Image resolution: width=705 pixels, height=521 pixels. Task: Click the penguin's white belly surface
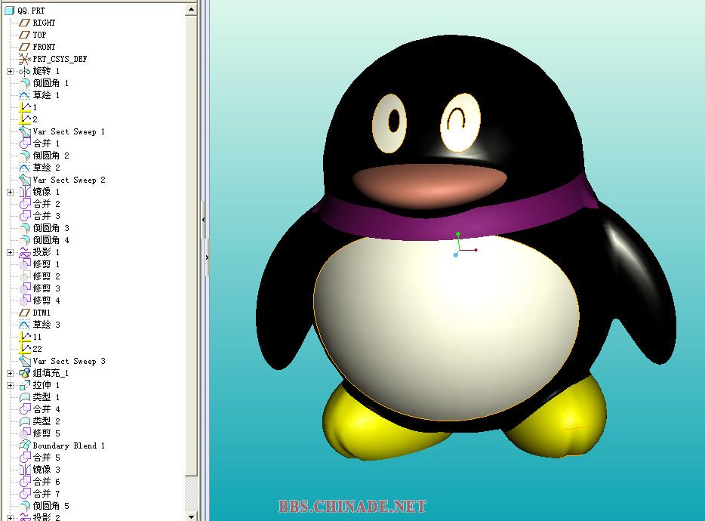[x=445, y=328]
